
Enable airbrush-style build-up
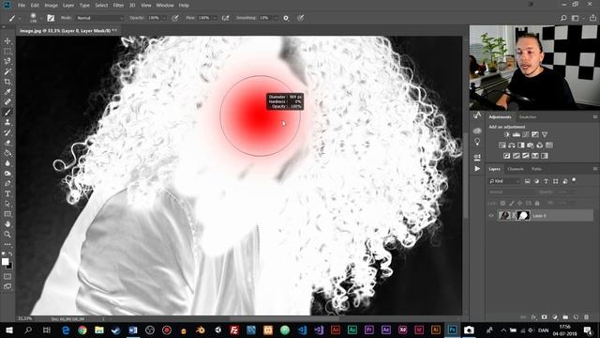click(x=225, y=18)
